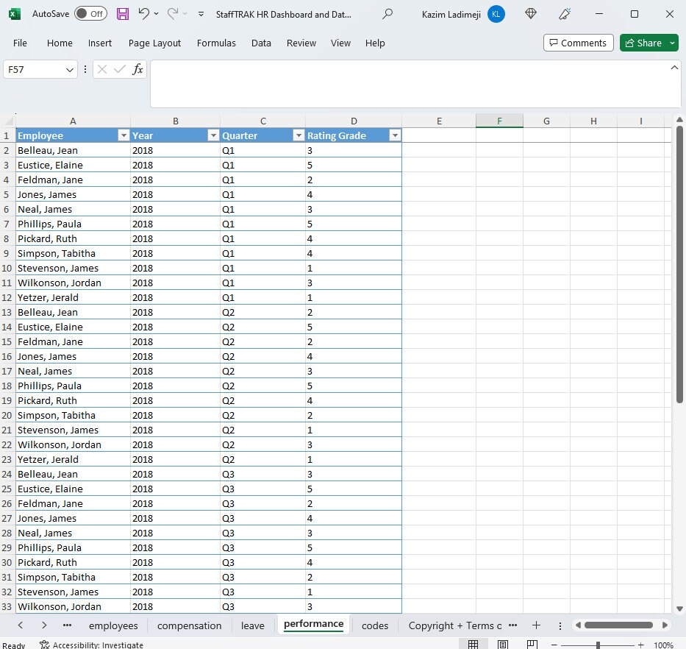Expand the Name Box dropdown
This screenshot has height=649, width=686.
(x=71, y=68)
